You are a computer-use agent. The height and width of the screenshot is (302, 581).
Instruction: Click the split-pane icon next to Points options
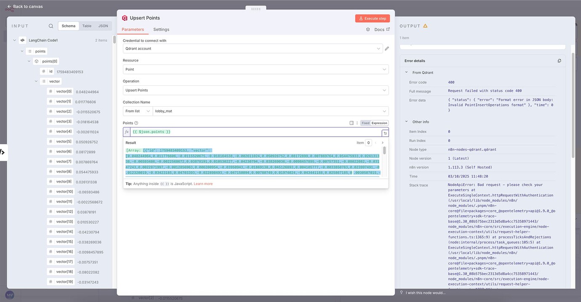[x=351, y=122]
